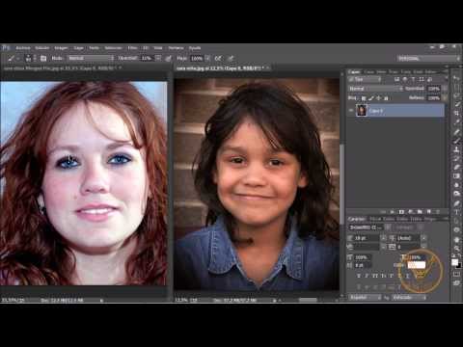Toggle pressure for opacity

pyautogui.click(x=168, y=58)
